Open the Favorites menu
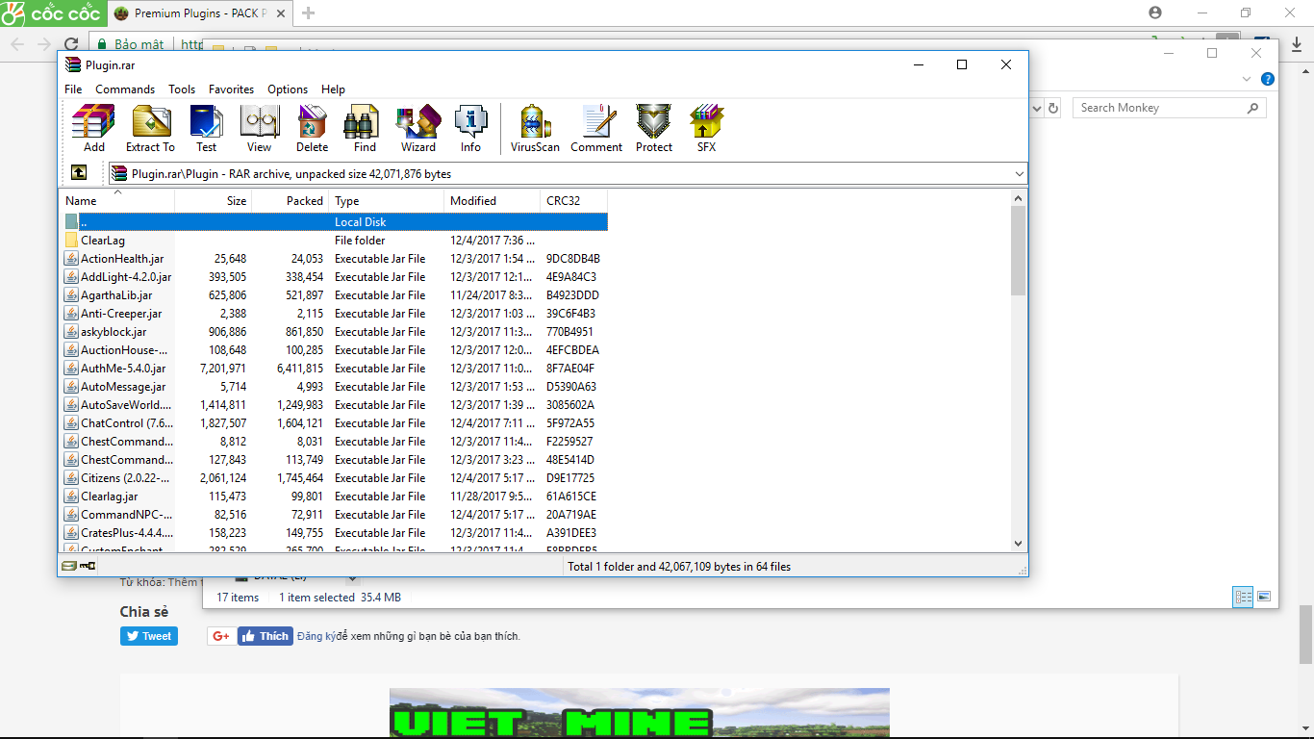1314x739 pixels. point(232,89)
